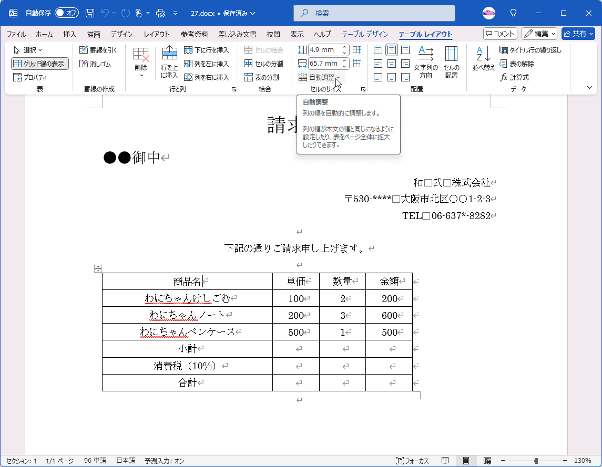602x467 pixels.
Task: Switch to the ホーム tab
Action: pyautogui.click(x=44, y=34)
